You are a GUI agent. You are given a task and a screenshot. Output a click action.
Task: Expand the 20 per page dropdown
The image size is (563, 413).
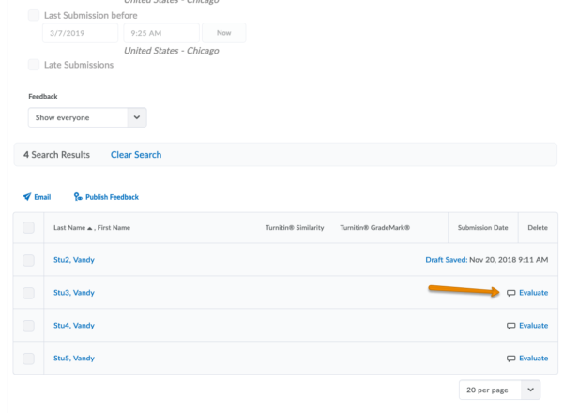pyautogui.click(x=499, y=389)
